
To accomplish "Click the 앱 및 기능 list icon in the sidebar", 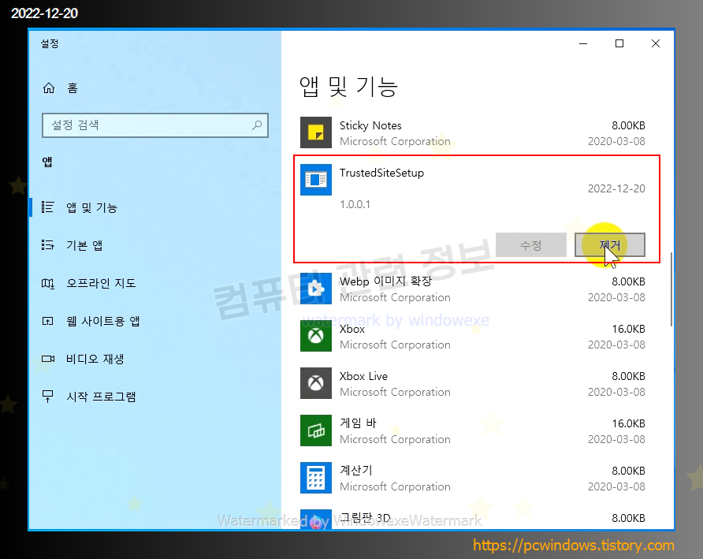I will (x=47, y=207).
